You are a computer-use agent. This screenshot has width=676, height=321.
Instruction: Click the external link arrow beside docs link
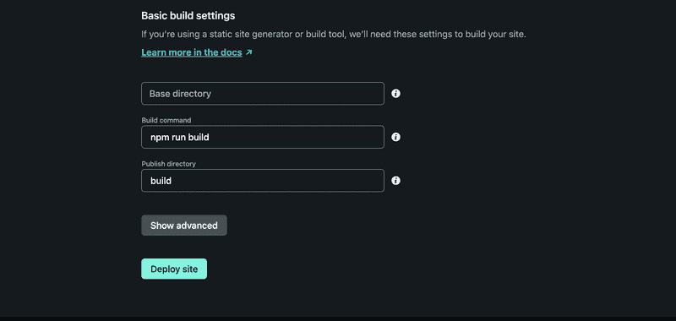[x=248, y=52]
